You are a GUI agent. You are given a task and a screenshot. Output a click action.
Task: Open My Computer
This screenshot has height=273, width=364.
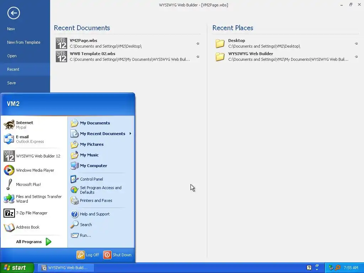[x=101, y=166]
